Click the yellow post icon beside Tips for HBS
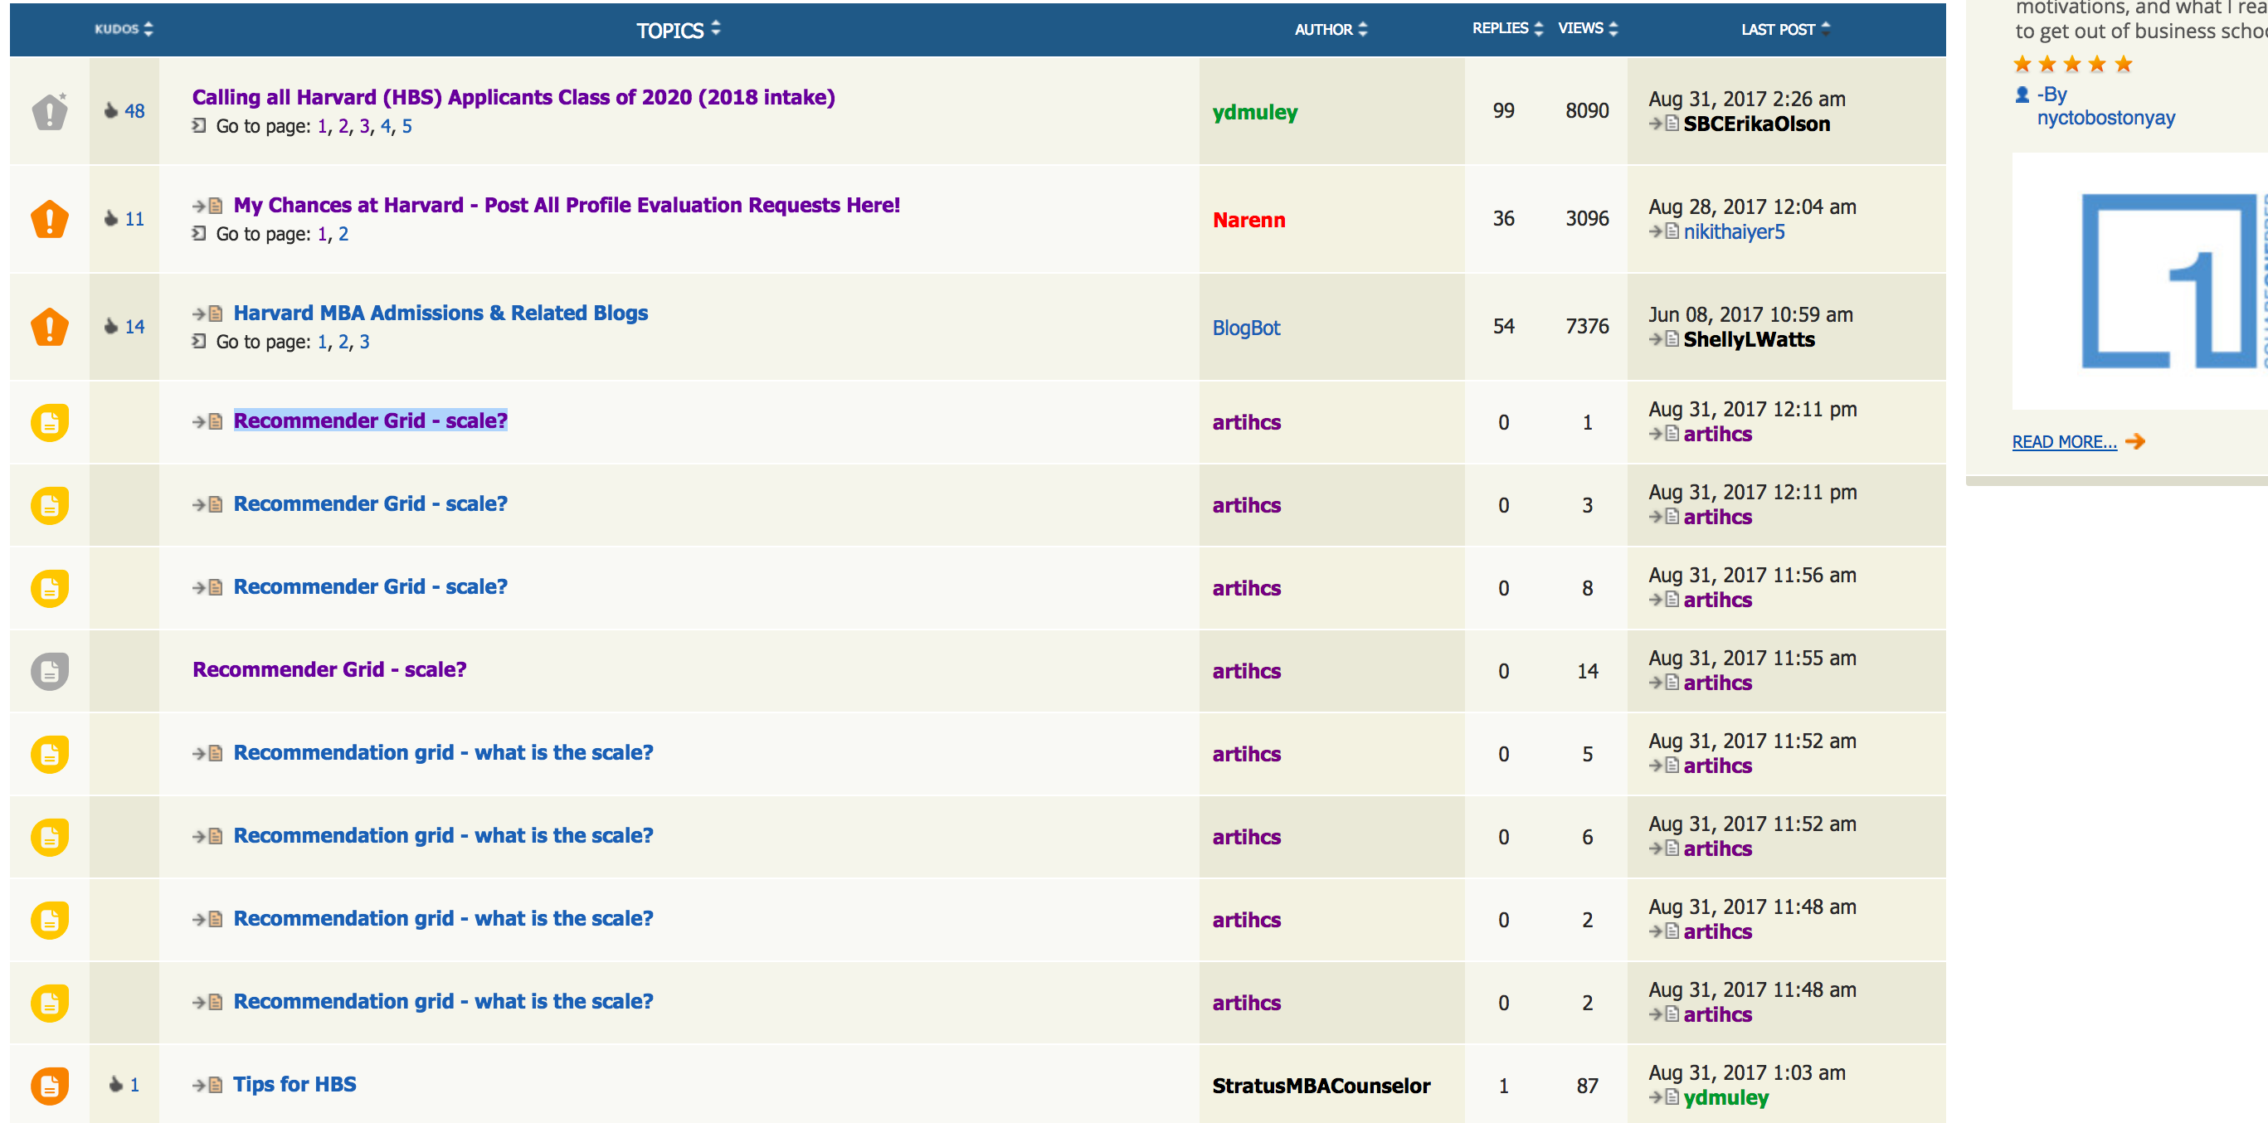The height and width of the screenshot is (1123, 2268). click(49, 1084)
